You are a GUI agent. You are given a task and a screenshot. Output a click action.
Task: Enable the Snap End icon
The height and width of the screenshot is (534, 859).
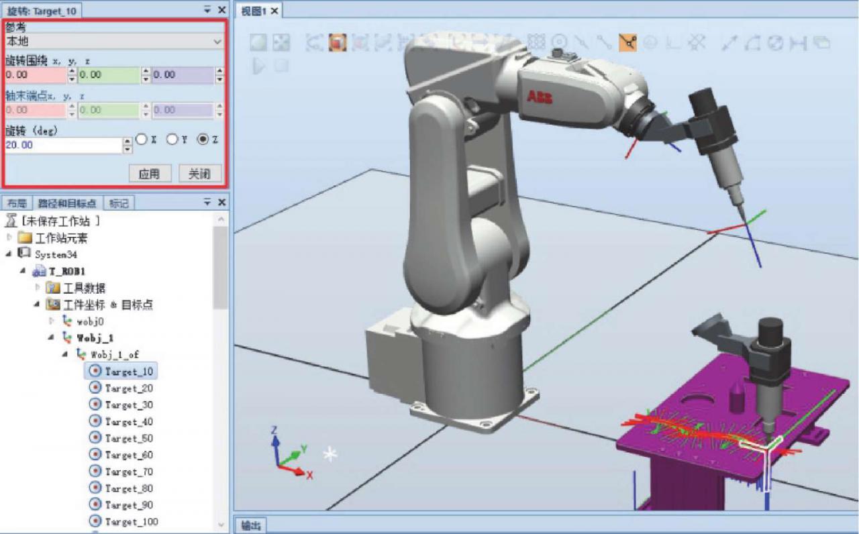[605, 43]
